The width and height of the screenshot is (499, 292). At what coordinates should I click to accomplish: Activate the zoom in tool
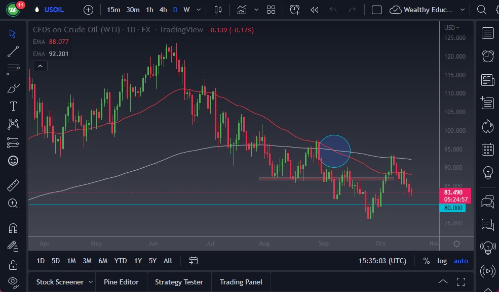(x=13, y=204)
